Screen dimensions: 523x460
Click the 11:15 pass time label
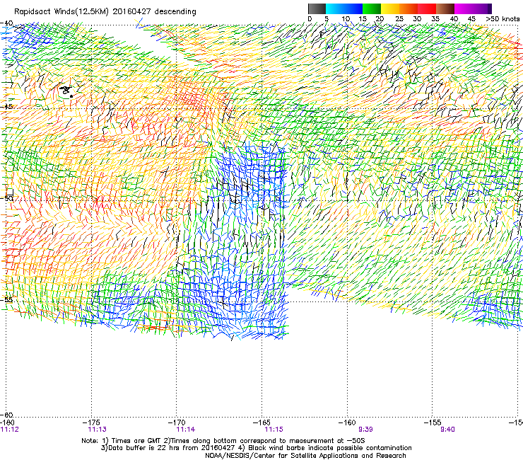point(274,430)
